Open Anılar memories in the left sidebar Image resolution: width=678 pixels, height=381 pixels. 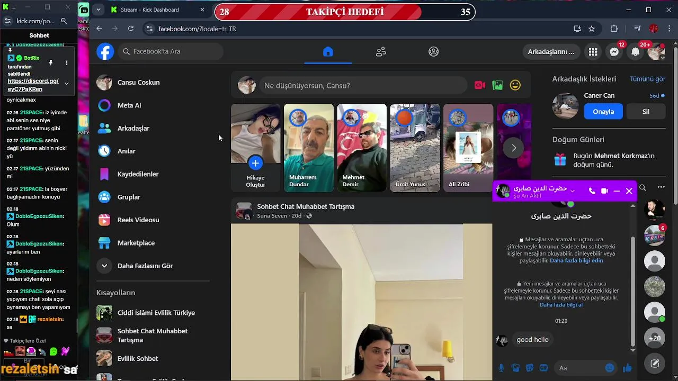(x=154, y=151)
